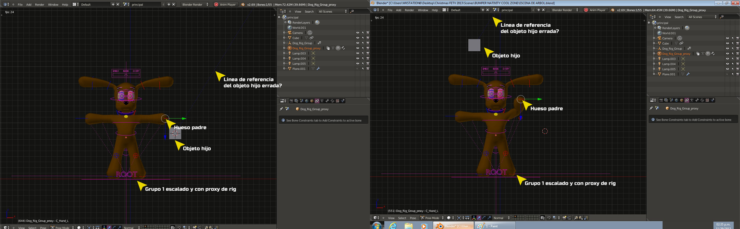The image size is (740, 229).
Task: Open Render properties tab in left Blender window
Action: 291,101
